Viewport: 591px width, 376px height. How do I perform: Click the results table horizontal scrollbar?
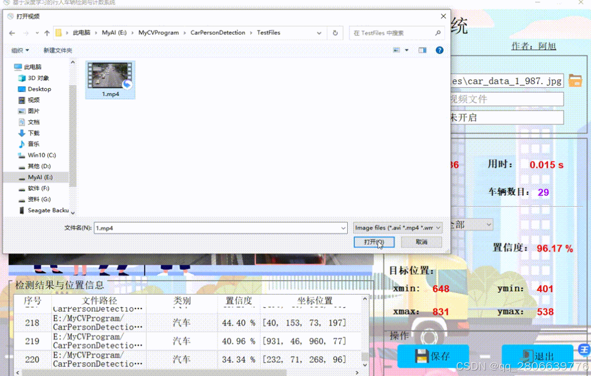tap(155, 373)
